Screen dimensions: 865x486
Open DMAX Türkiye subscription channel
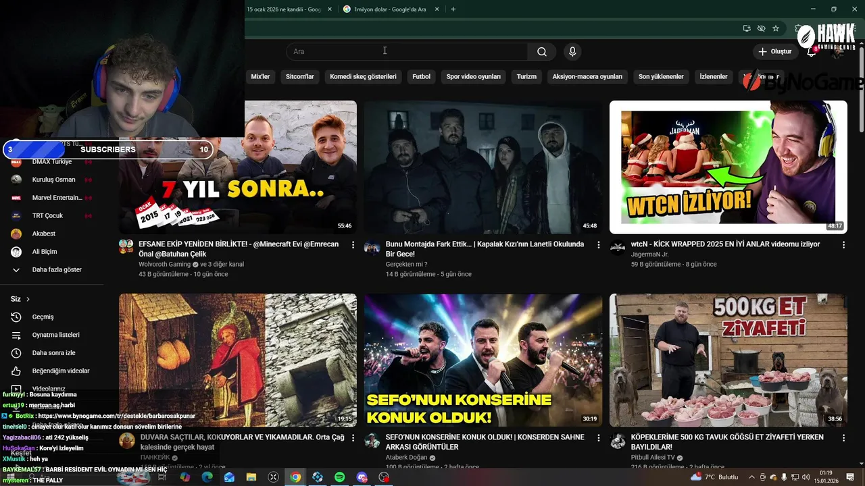pos(52,162)
